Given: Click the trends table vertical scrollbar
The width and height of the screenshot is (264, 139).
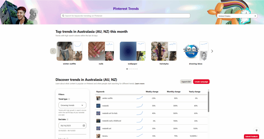Looking at the screenshot, I should (208, 102).
